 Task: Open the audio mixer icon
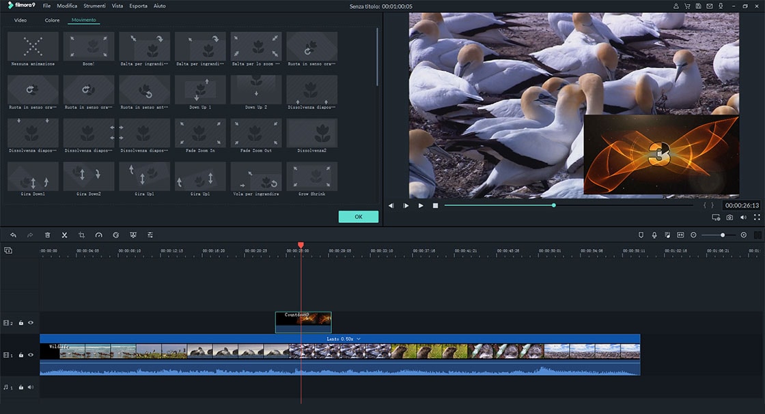(x=667, y=235)
